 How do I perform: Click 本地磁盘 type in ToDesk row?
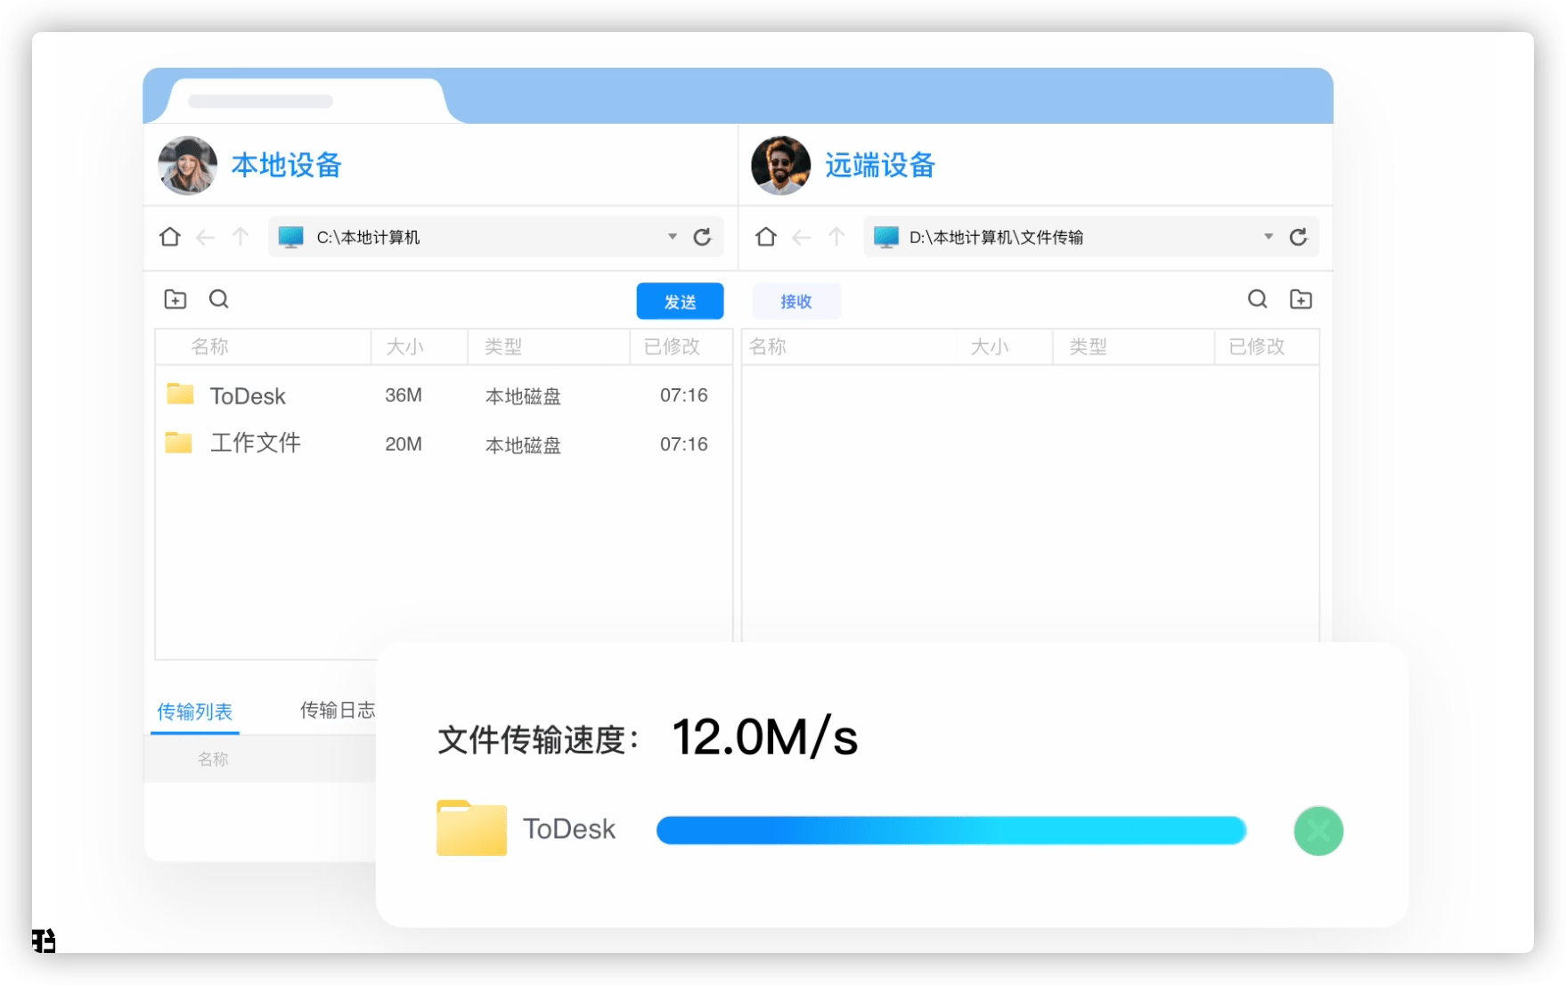[x=523, y=396]
